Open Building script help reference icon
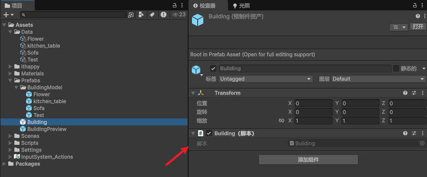Screen dimensions: 427x177 [x=405, y=133]
